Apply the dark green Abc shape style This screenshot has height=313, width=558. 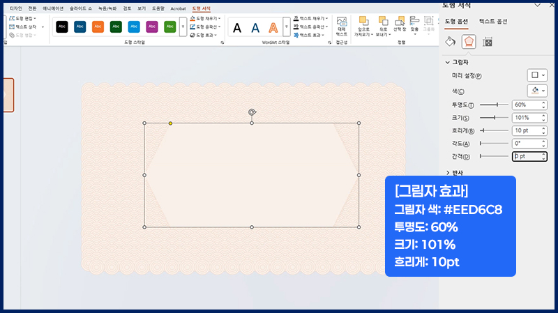click(116, 26)
